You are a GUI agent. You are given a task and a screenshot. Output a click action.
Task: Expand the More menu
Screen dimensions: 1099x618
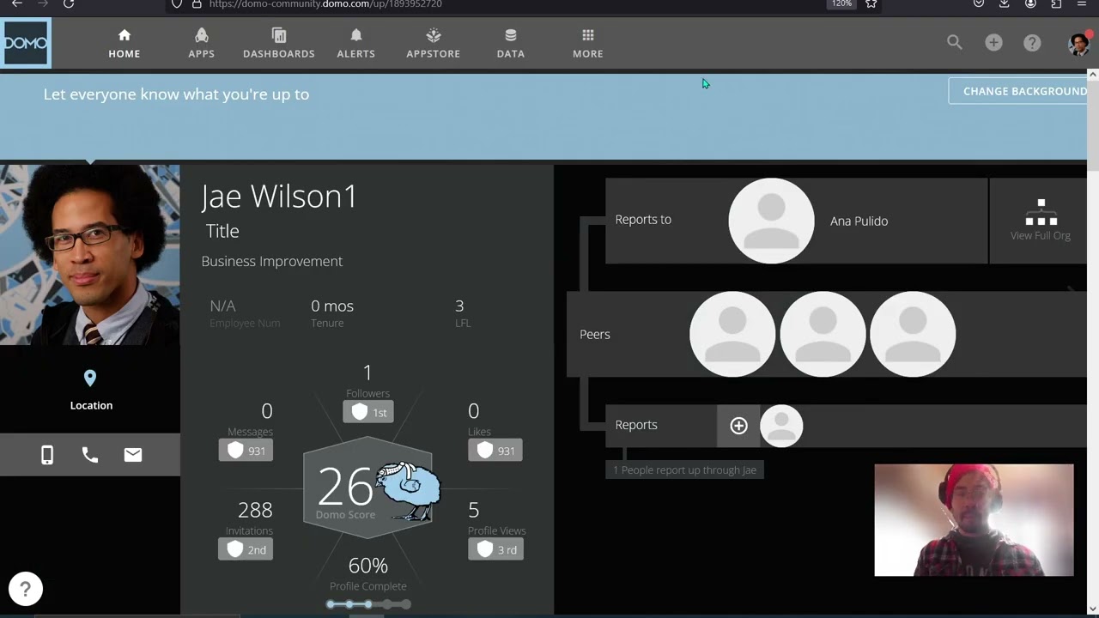pos(588,43)
